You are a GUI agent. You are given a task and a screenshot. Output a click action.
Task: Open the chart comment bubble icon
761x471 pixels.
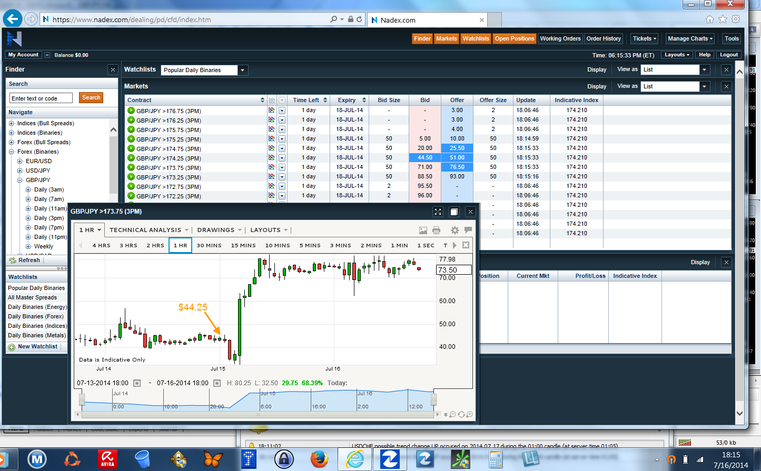pyautogui.click(x=468, y=230)
